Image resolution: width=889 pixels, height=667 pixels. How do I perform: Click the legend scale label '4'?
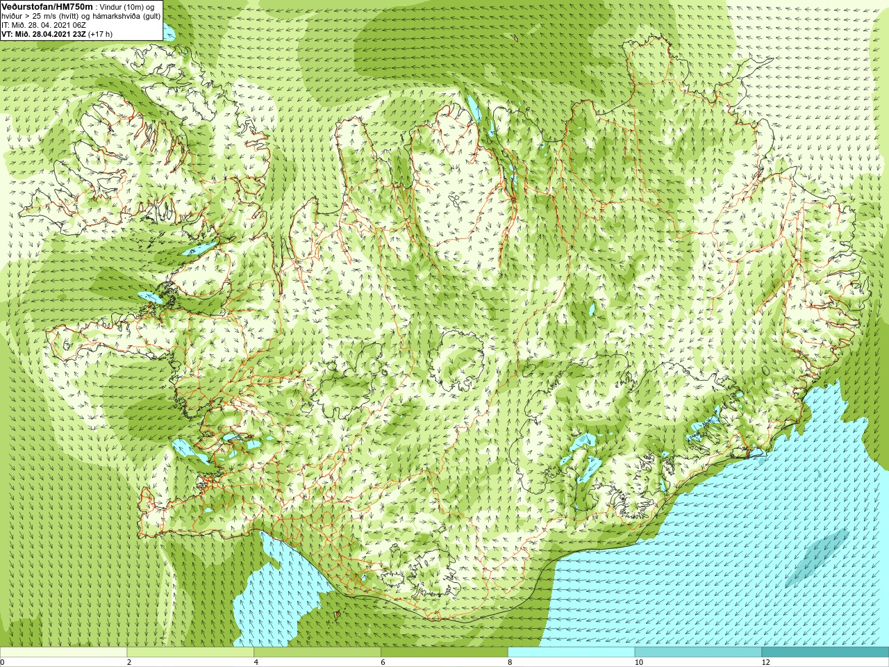[x=256, y=662]
